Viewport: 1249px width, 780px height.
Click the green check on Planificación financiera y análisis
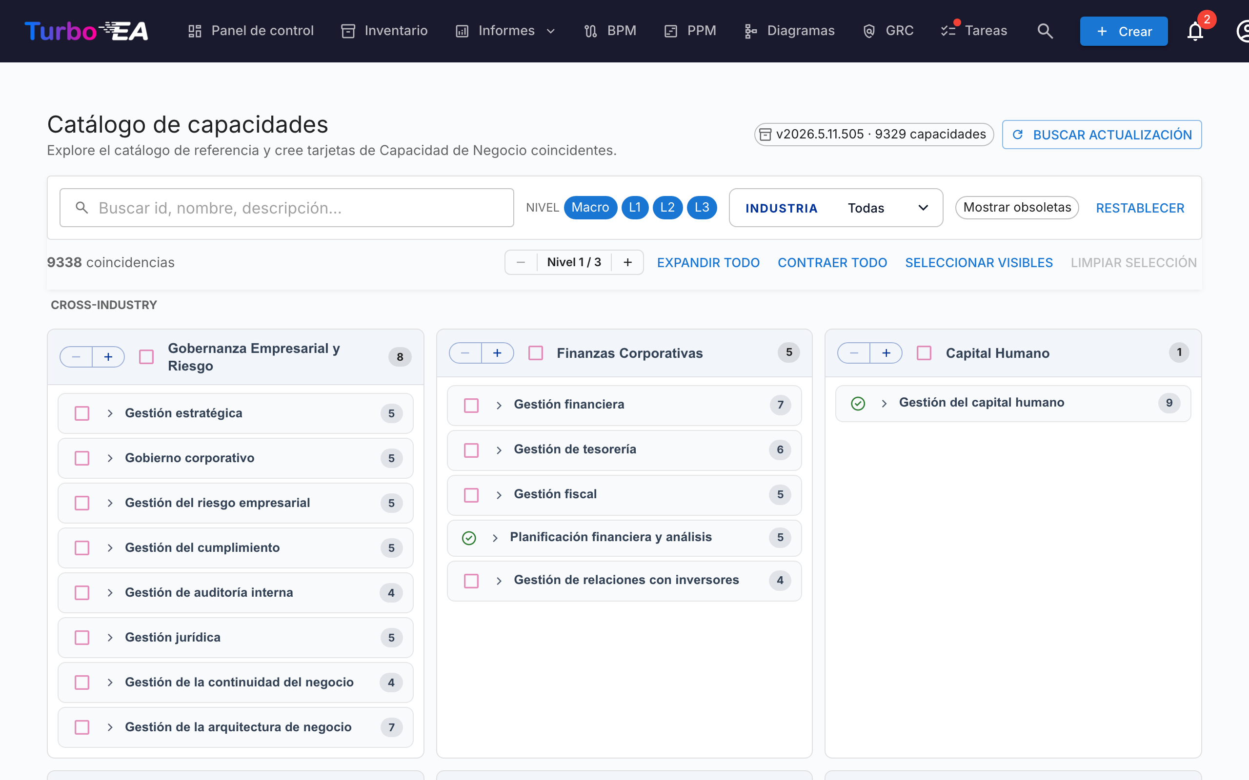tap(469, 538)
